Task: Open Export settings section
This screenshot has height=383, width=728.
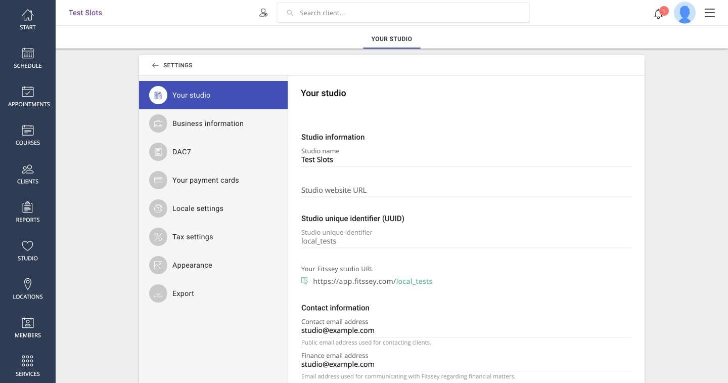Action: pos(213,293)
